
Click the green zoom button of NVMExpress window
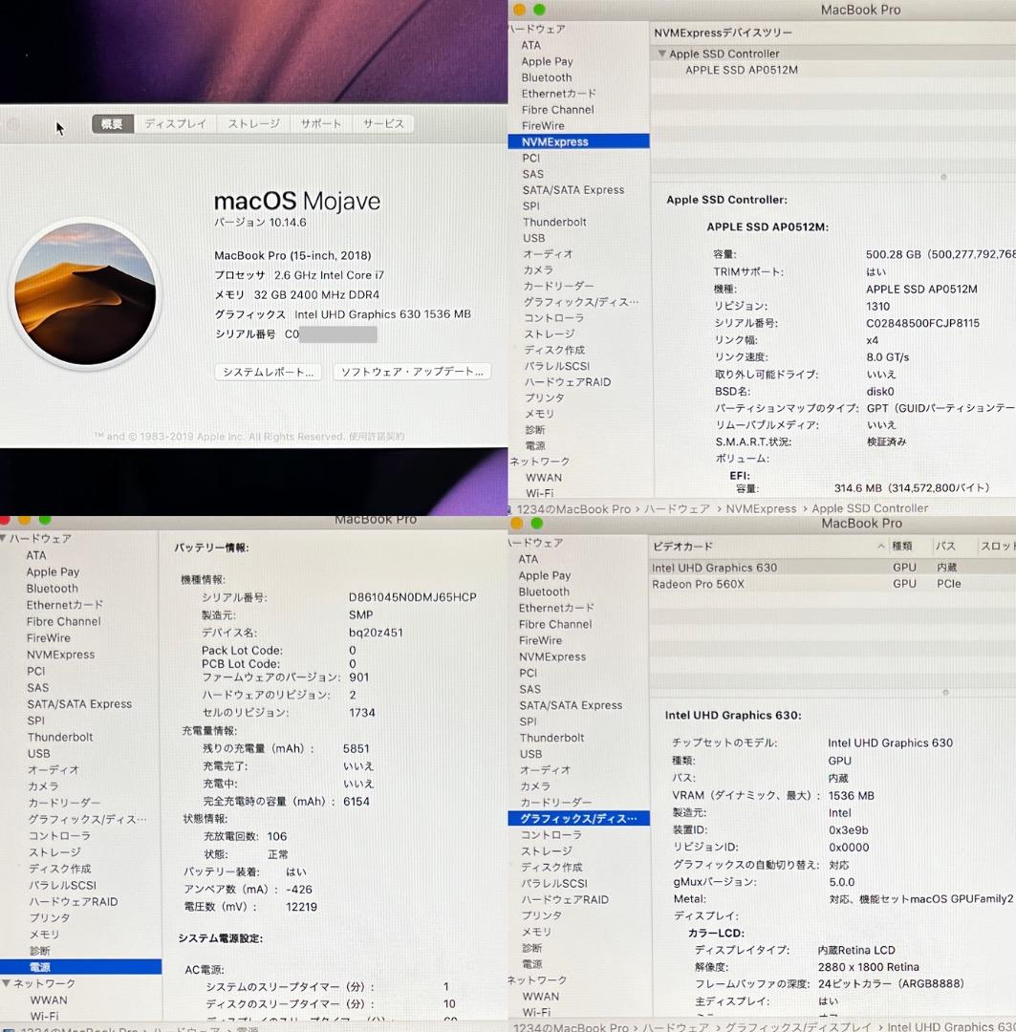point(539,10)
